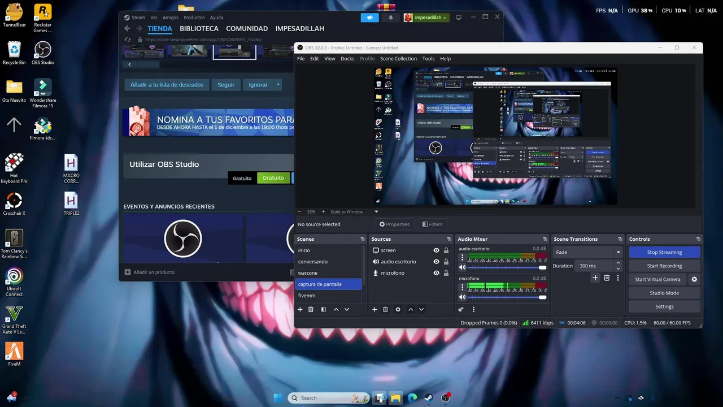
Task: Open Steam from the Windows taskbar
Action: (x=429, y=398)
